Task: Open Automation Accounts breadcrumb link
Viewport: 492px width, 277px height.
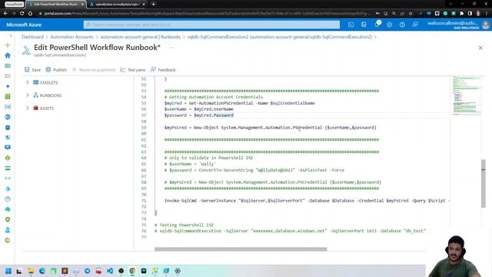Action: pos(71,37)
